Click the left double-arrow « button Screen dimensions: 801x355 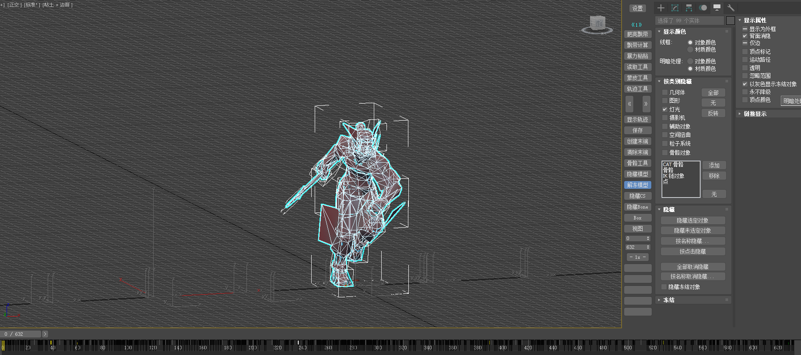pos(629,104)
